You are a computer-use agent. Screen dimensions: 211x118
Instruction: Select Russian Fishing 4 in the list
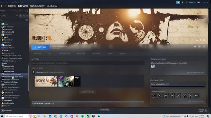10,85
